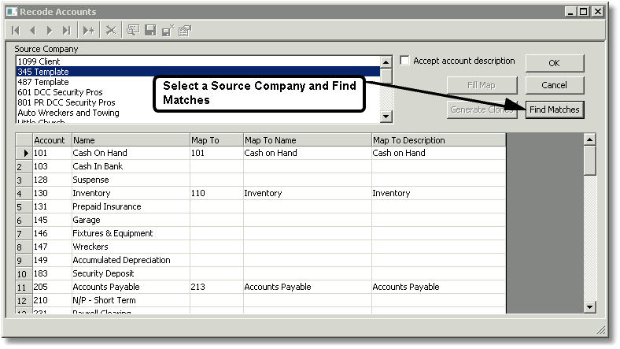Screen dimensions: 620x349
Task: Click the Map To column header
Action: tap(216, 140)
